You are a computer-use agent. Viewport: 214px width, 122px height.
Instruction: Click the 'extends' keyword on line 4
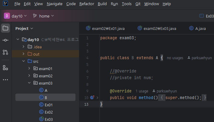click(x=145, y=58)
